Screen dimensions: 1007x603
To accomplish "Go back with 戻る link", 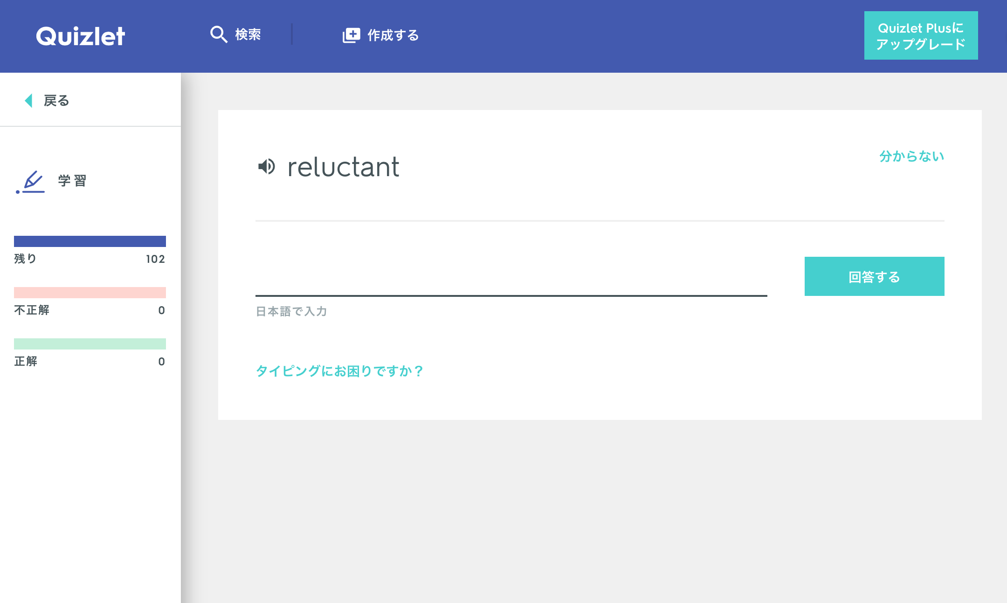I will pos(56,100).
